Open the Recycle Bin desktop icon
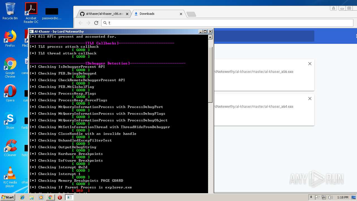The width and height of the screenshot is (357, 201). point(10,11)
